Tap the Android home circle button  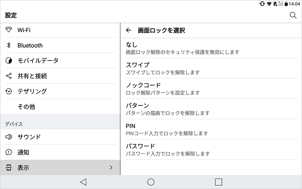pyautogui.click(x=151, y=182)
